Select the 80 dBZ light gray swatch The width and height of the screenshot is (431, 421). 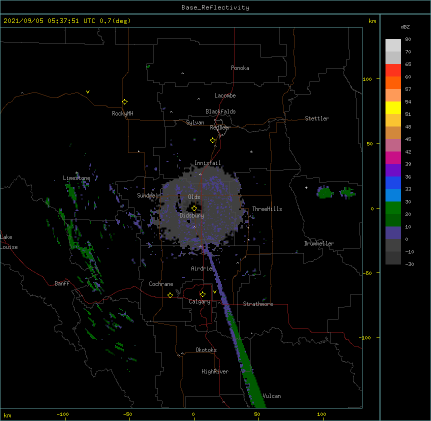393,45
